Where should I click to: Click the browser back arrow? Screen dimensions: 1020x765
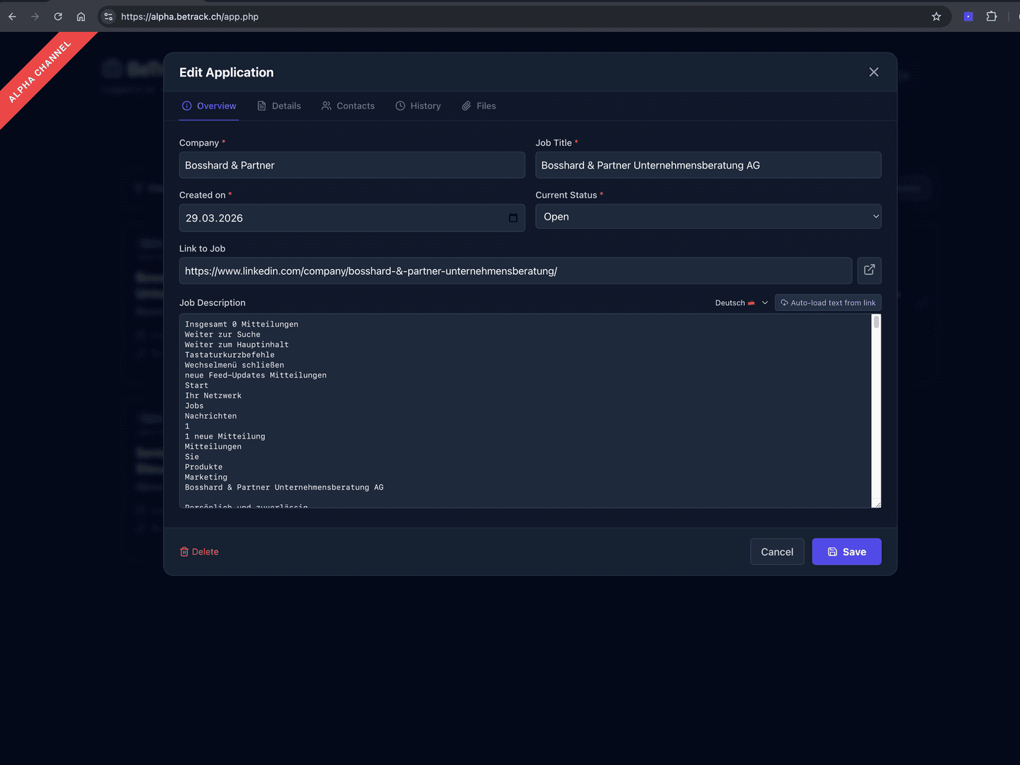(12, 16)
